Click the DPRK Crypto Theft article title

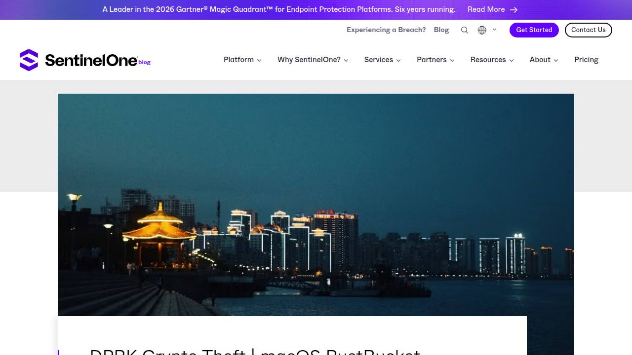pos(255,352)
